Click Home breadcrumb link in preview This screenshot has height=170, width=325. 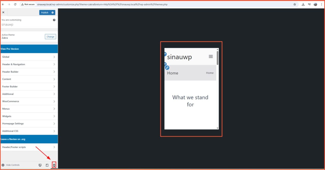point(210,73)
